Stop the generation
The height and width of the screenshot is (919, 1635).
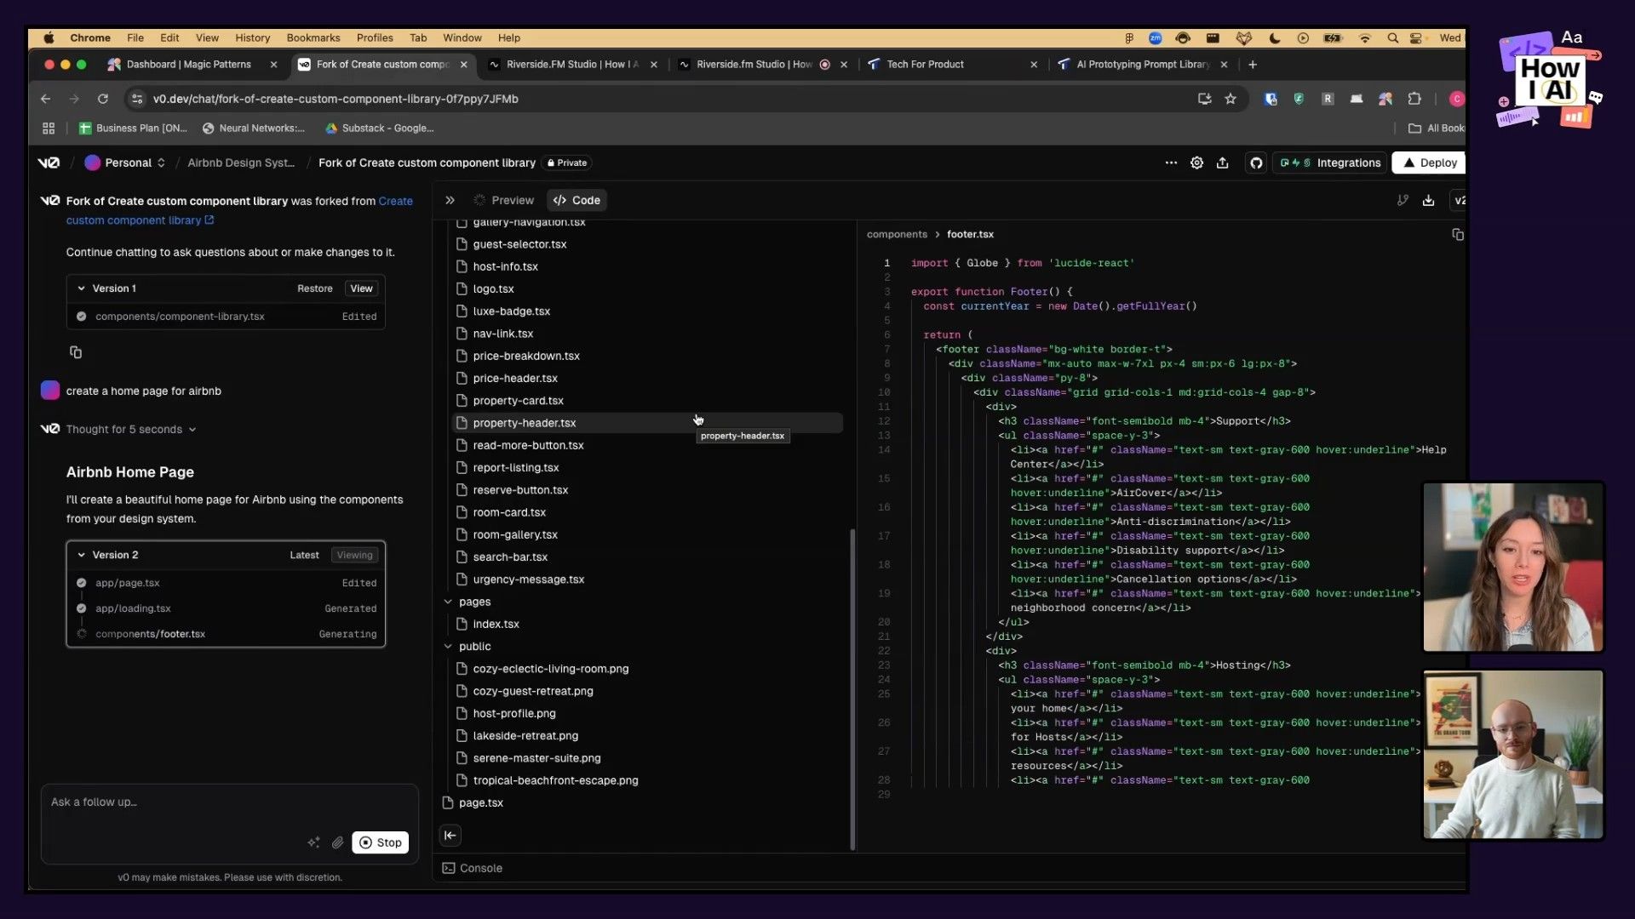381,842
